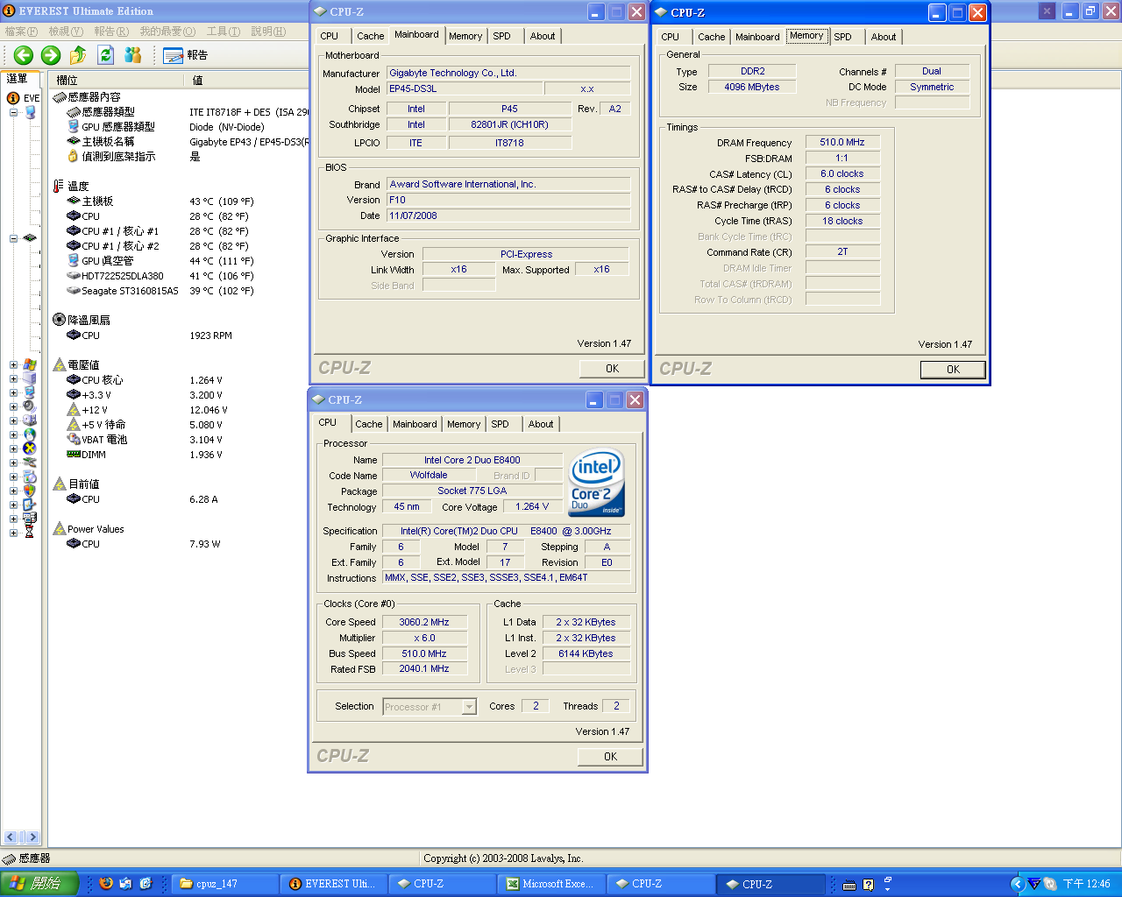Select the computer icon under EVEREST root
1122x897 pixels.
tap(30, 112)
